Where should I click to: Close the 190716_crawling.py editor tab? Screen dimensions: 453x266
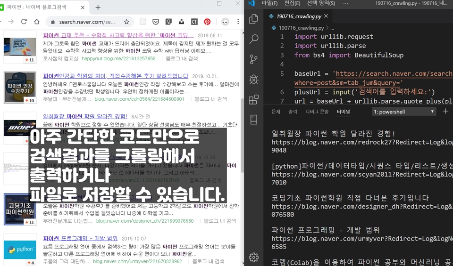[326, 16]
